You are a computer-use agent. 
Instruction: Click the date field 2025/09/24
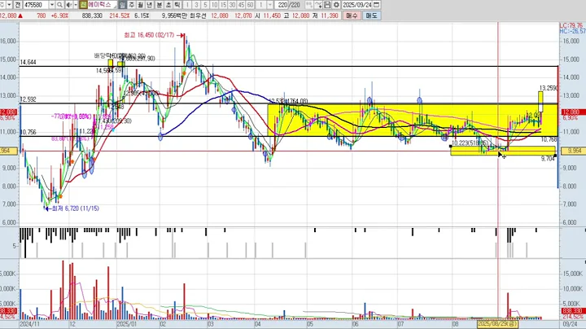[x=357, y=5]
